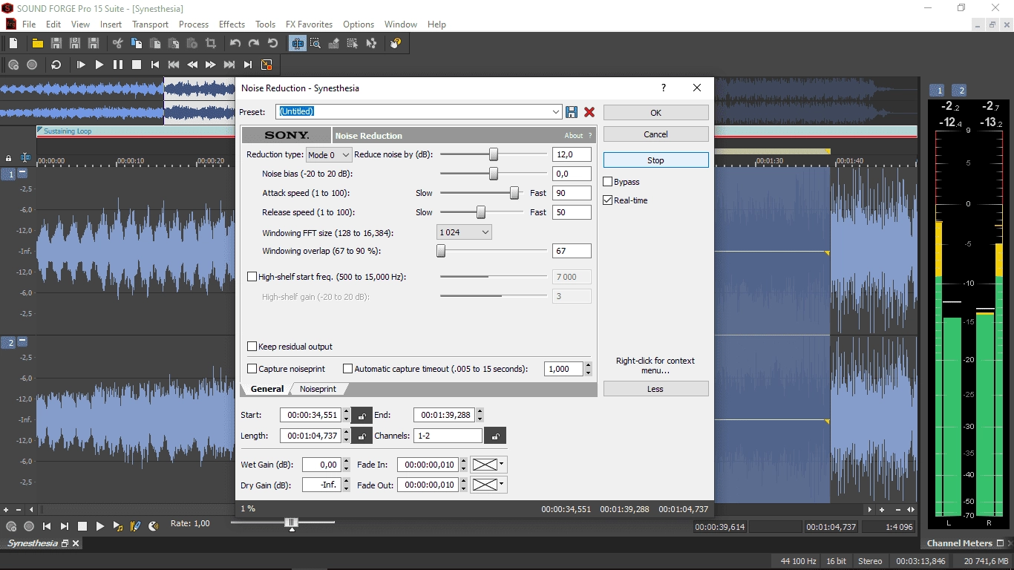Open the Effects menu
The height and width of the screenshot is (570, 1014).
point(232,24)
